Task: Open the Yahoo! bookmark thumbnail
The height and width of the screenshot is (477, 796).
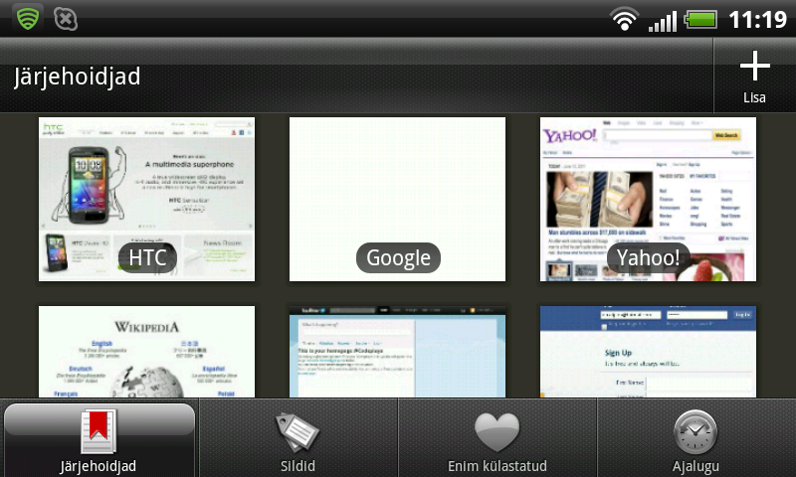Action: [x=648, y=199]
